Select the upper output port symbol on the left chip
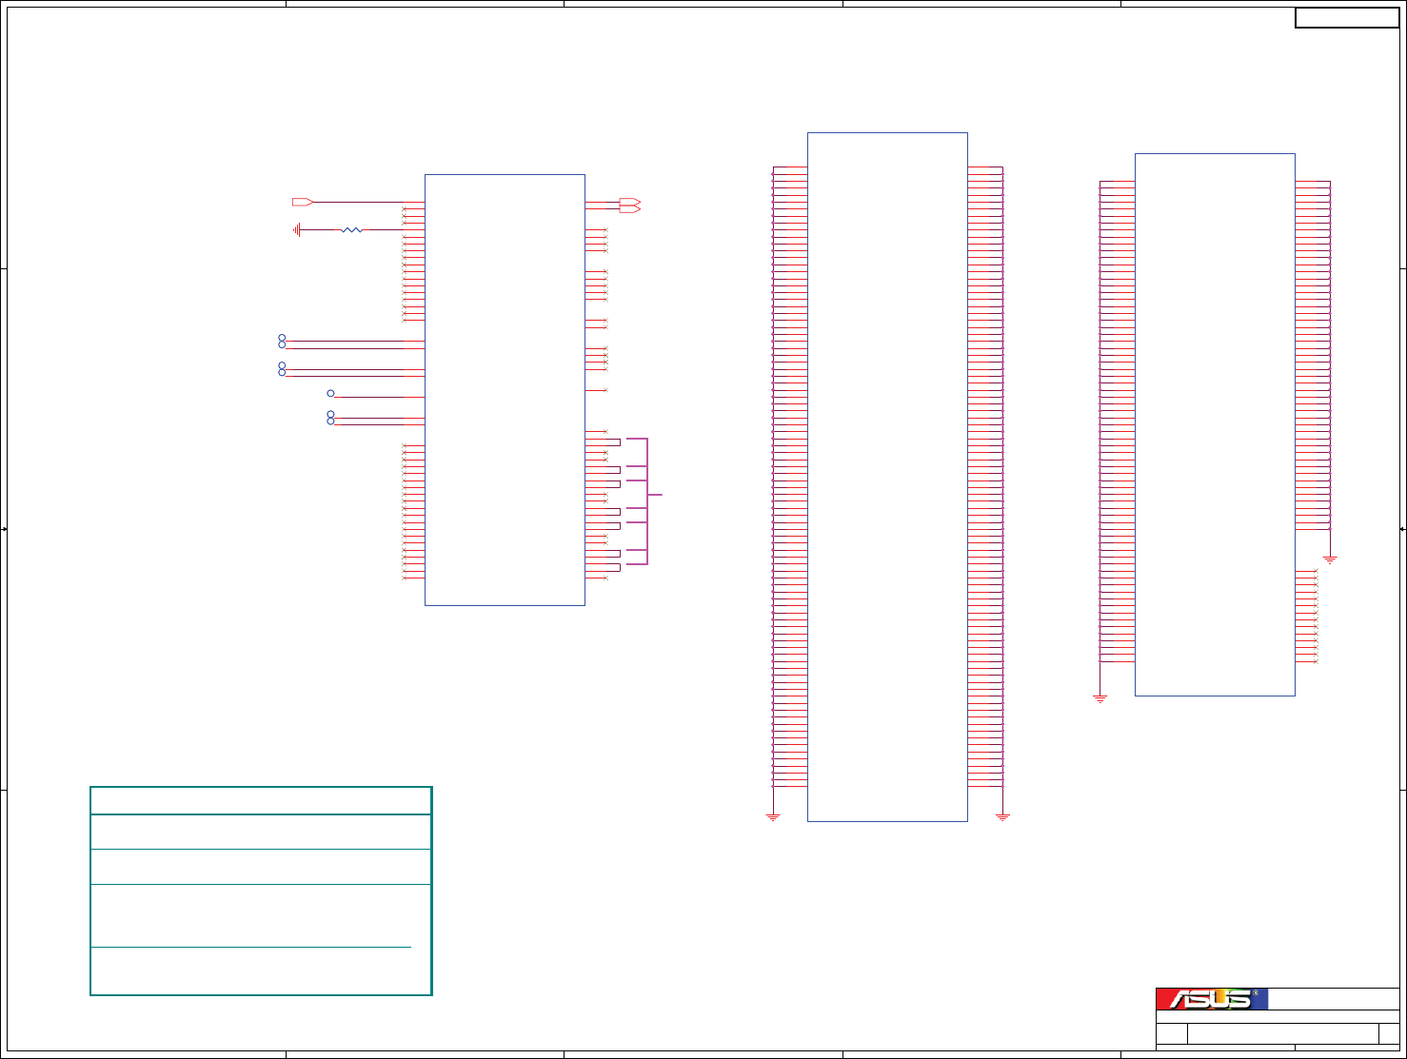The width and height of the screenshot is (1407, 1059). (x=630, y=201)
